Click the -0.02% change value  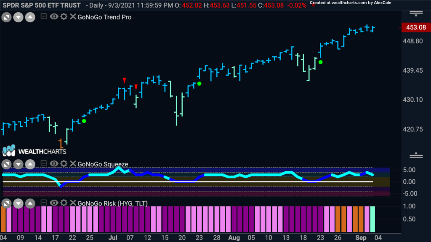click(297, 5)
